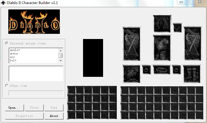This screenshot has height=123, width=207.
Task: Select the belt equipment slot
Action: (x=162, y=69)
